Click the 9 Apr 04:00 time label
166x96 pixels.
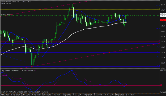(98, 95)
